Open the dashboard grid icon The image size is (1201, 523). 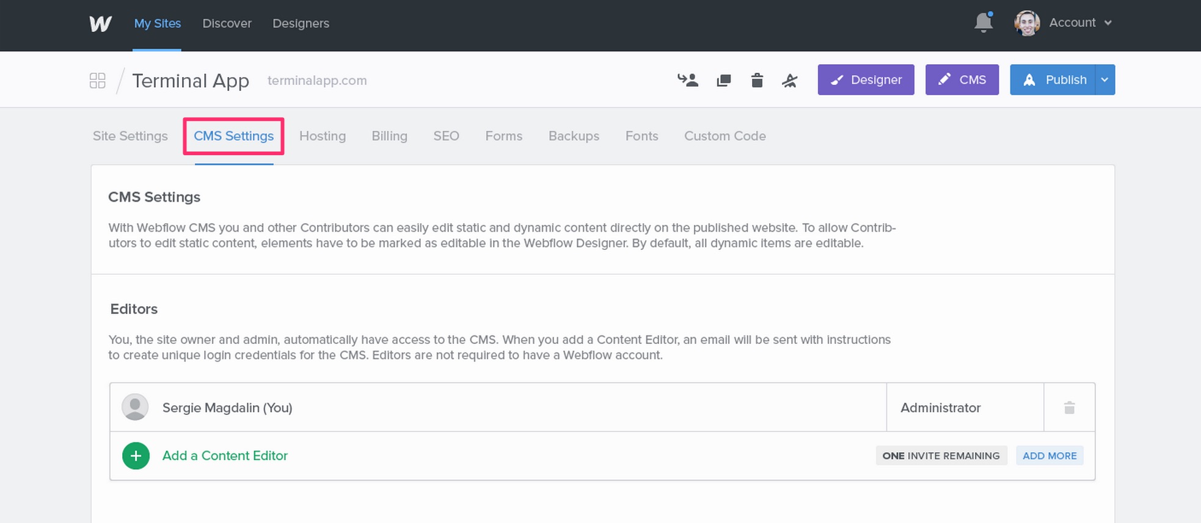coord(98,81)
